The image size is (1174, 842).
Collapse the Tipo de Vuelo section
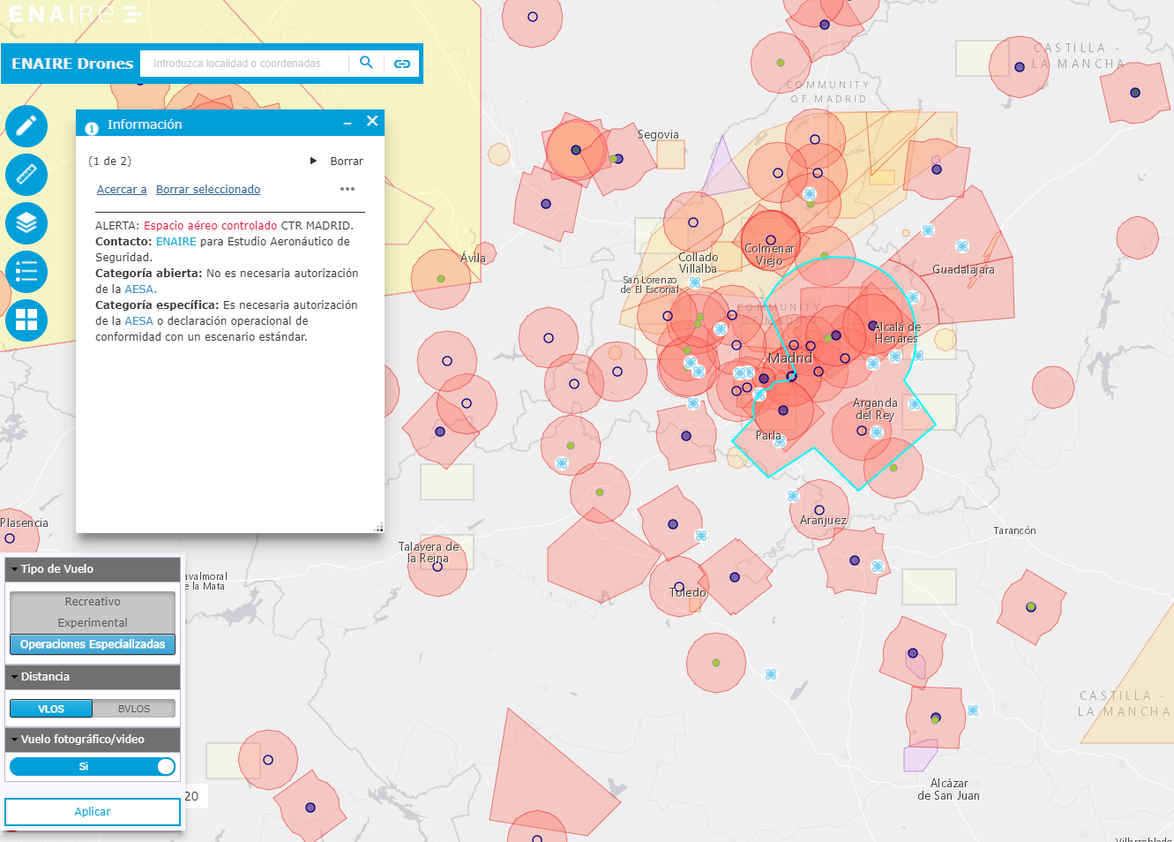coord(12,569)
